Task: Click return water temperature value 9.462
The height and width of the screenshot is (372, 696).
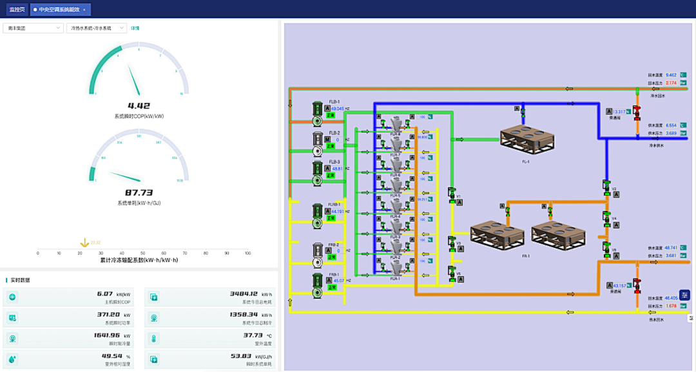Action: click(671, 75)
